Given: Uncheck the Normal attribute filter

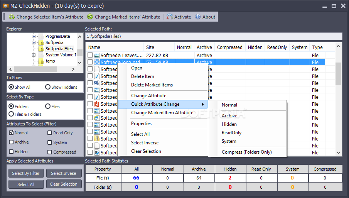Looking at the screenshot, I should (x=11, y=133).
